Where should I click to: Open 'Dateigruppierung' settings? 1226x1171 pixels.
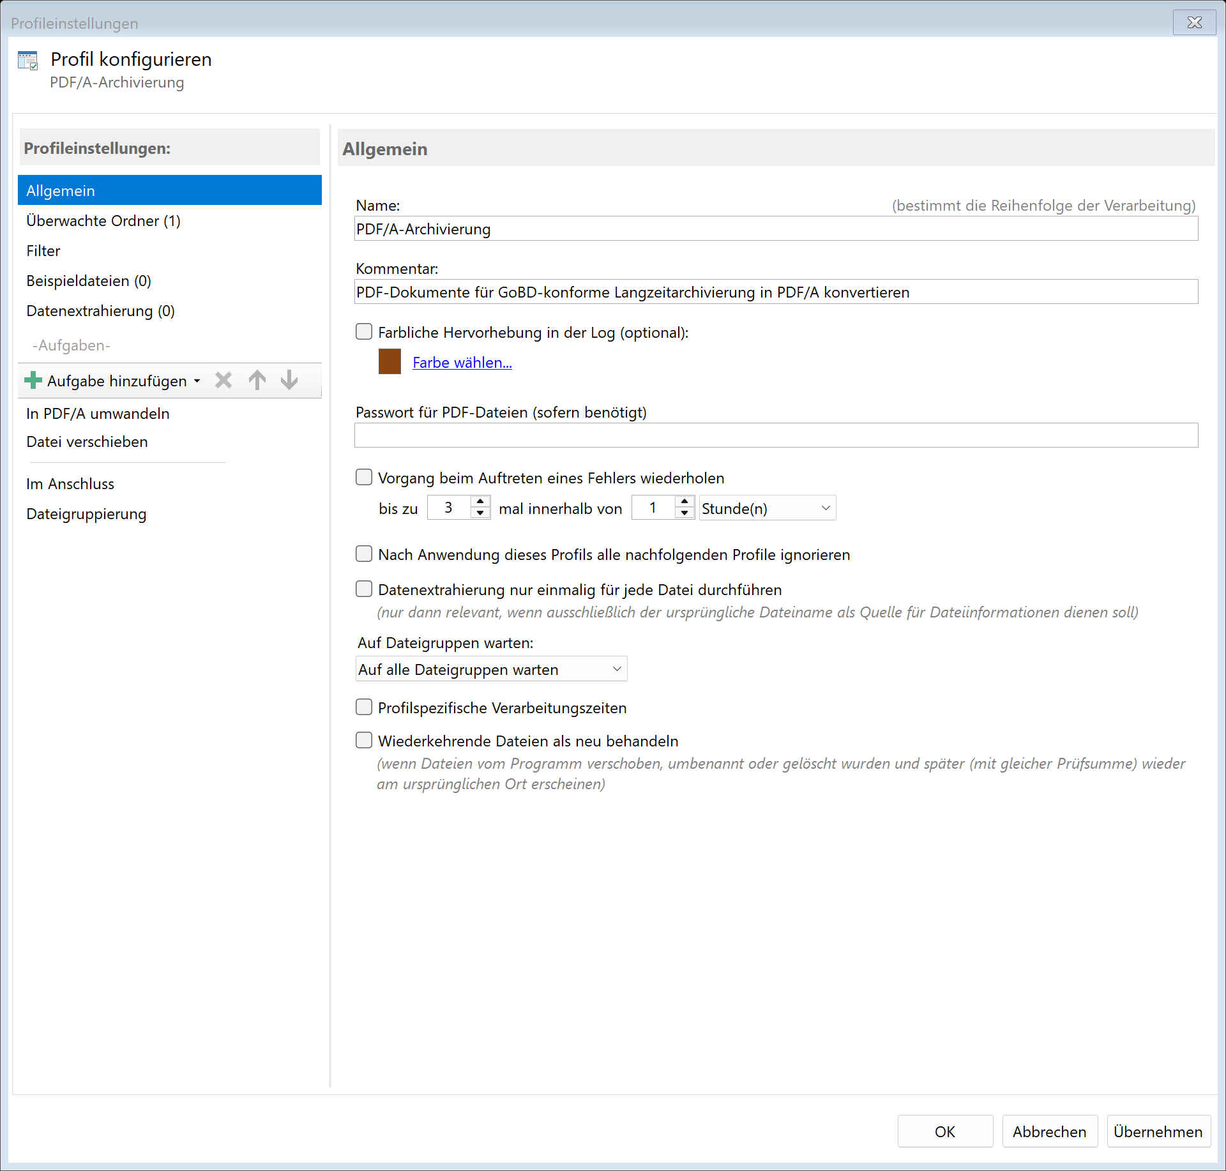[x=86, y=513]
